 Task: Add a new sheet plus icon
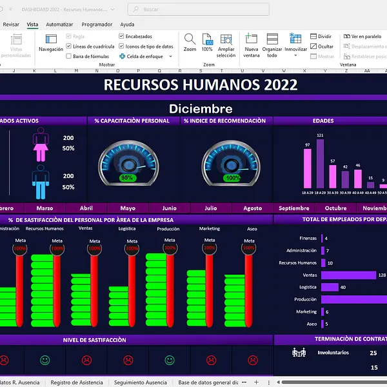257,382
